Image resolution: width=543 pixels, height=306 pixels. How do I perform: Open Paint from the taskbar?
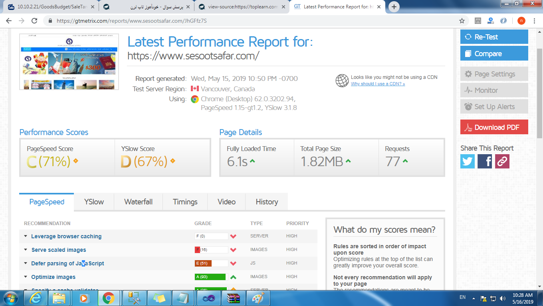click(258, 298)
